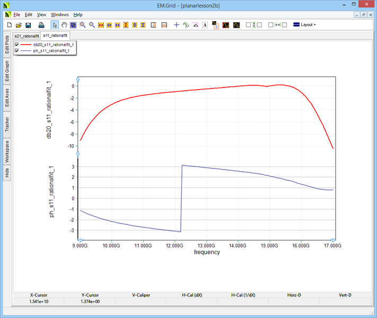
Task: Toggle the checkbox left of the vertical link icon
Action: click(x=248, y=25)
